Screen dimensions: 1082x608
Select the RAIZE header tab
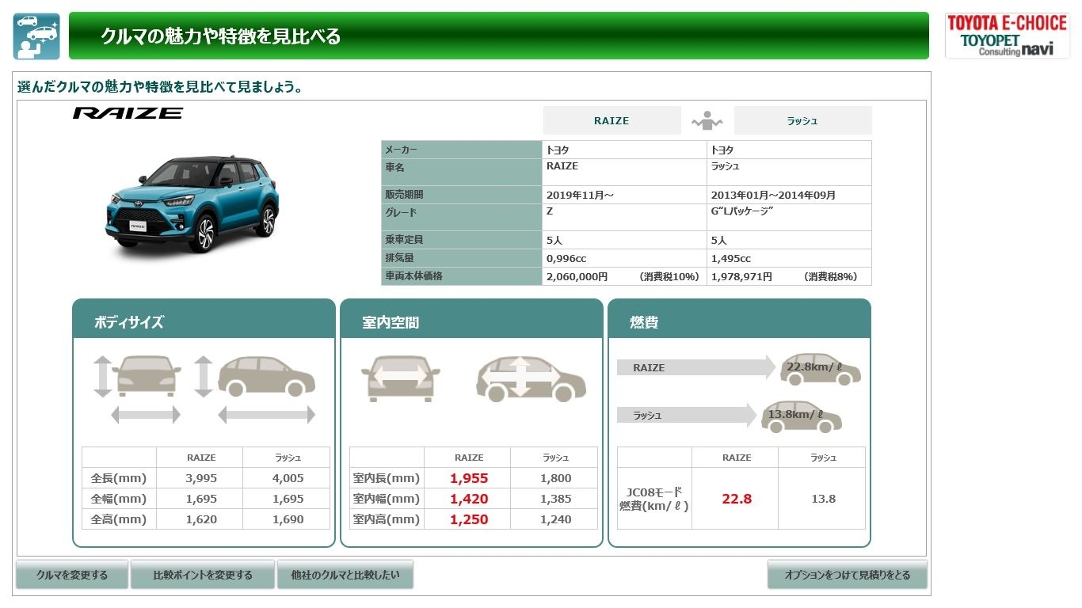(611, 120)
